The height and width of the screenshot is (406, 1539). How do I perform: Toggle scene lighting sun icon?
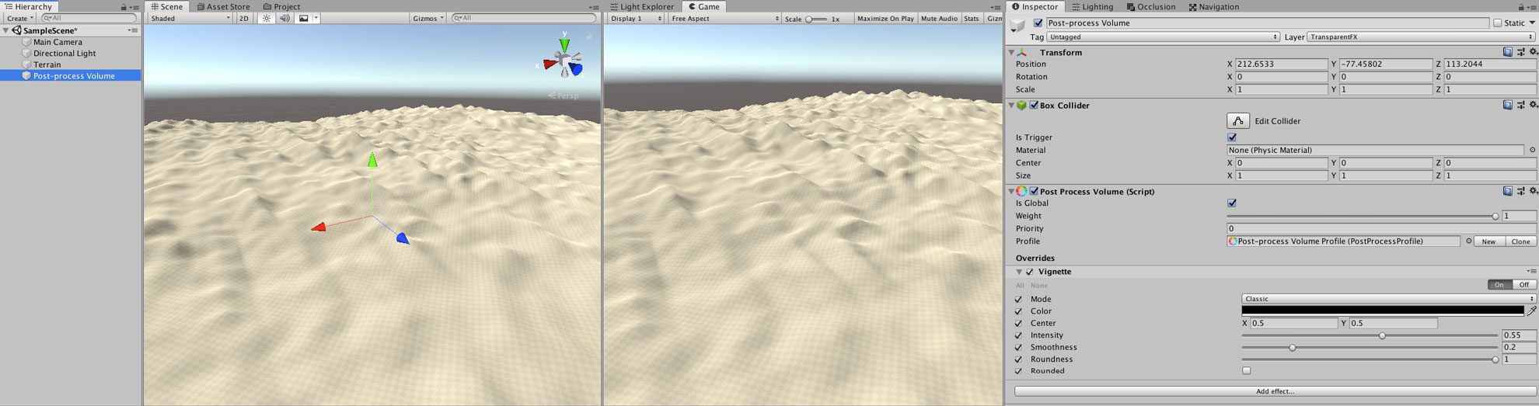pyautogui.click(x=267, y=18)
